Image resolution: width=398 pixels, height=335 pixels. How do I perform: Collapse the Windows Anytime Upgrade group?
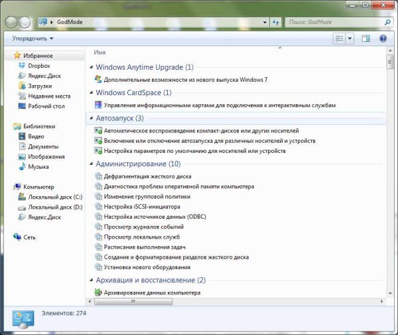coord(92,67)
